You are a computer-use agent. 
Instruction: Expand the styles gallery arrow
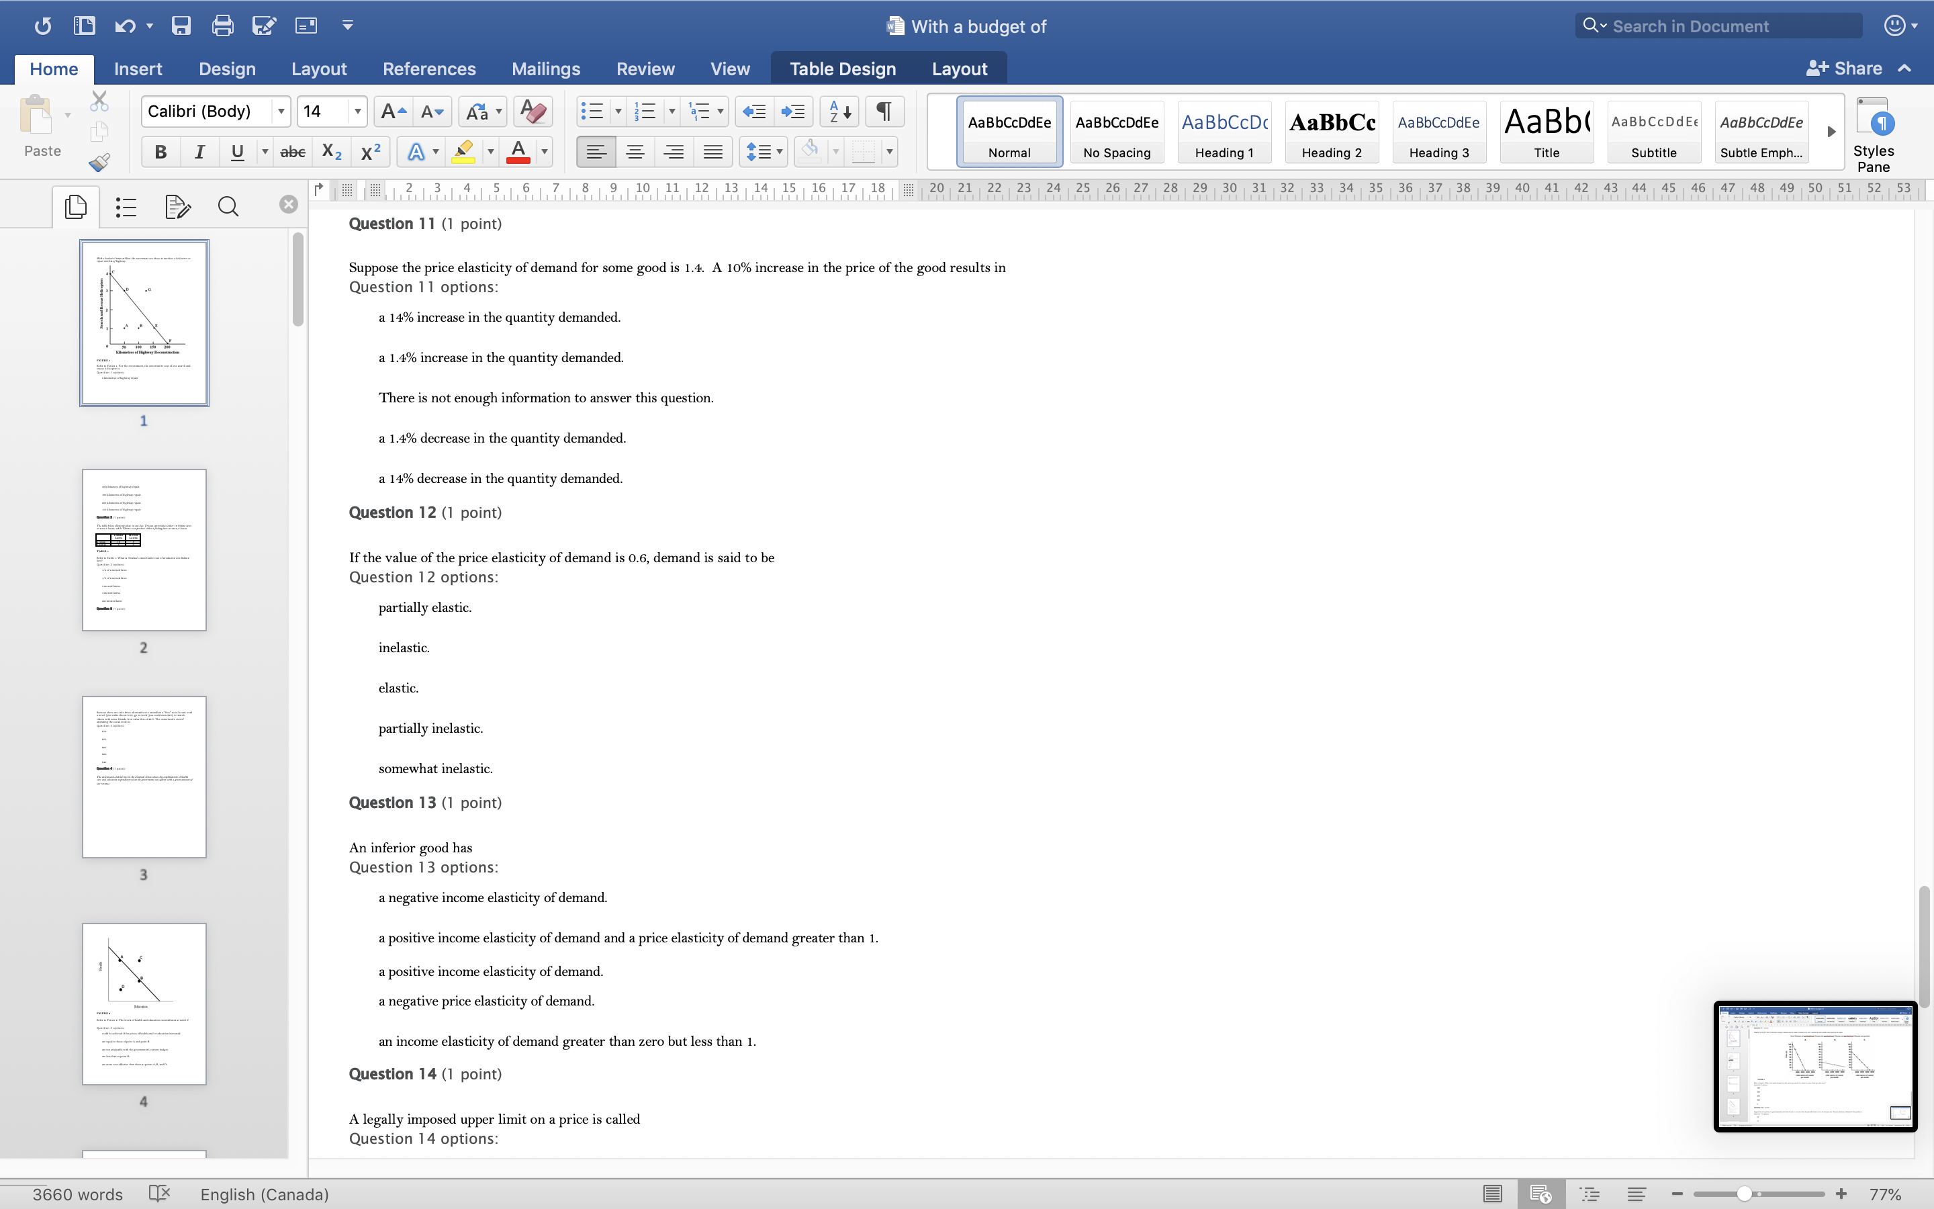(1831, 131)
